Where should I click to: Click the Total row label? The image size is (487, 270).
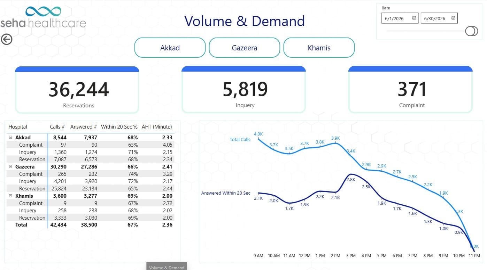[x=21, y=225]
